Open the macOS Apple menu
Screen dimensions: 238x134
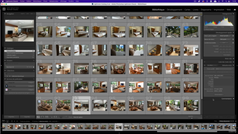3,1
